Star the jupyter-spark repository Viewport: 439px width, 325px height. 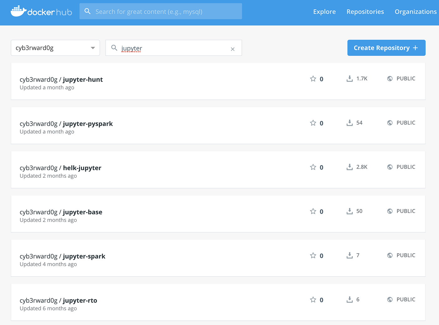(313, 255)
